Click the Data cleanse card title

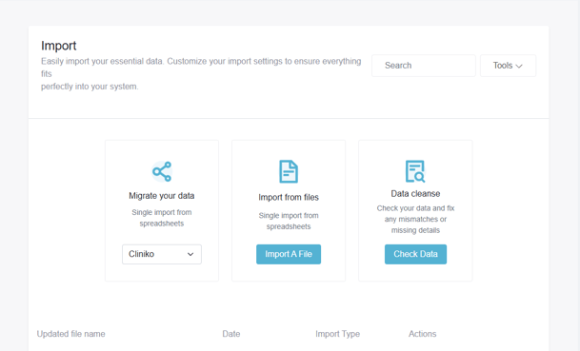[415, 194]
